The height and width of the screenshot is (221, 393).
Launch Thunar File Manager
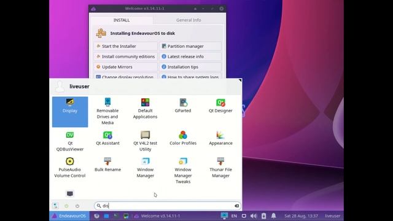220,168
